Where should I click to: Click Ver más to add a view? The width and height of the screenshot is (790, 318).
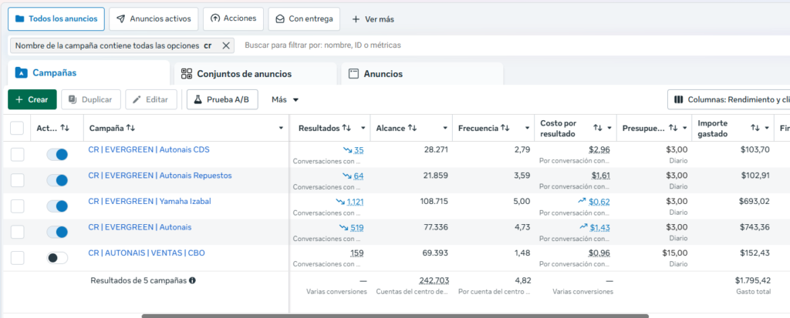click(x=373, y=19)
